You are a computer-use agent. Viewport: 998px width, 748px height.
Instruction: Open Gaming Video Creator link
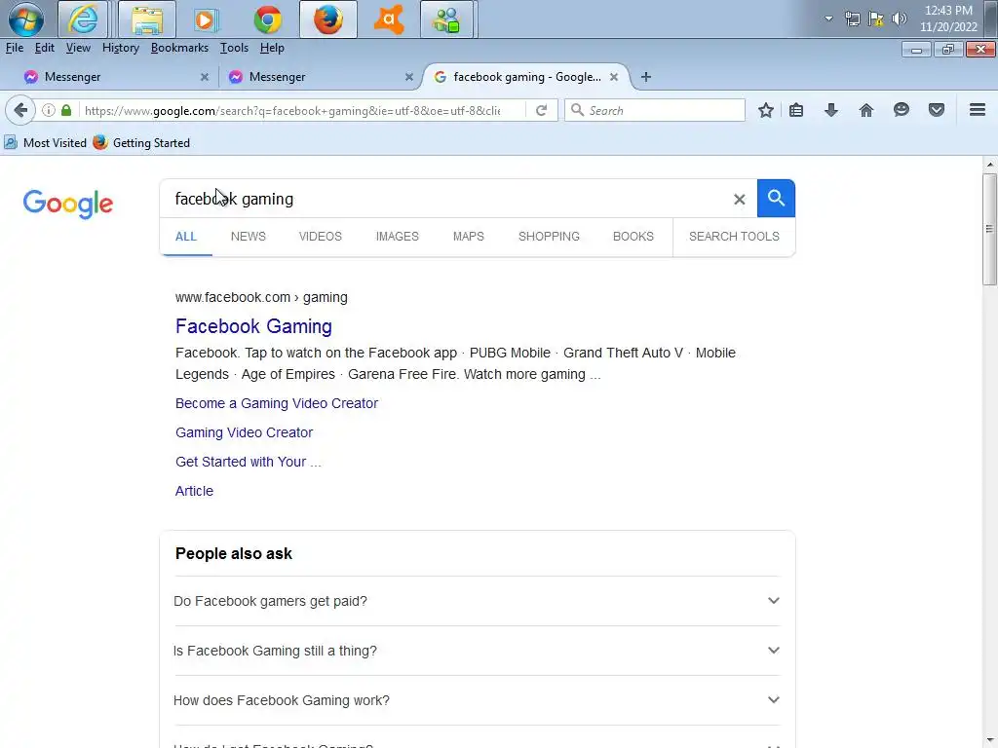[244, 432]
